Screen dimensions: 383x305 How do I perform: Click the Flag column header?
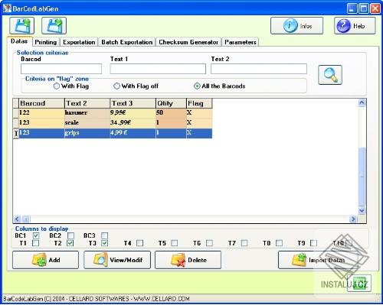pos(199,103)
